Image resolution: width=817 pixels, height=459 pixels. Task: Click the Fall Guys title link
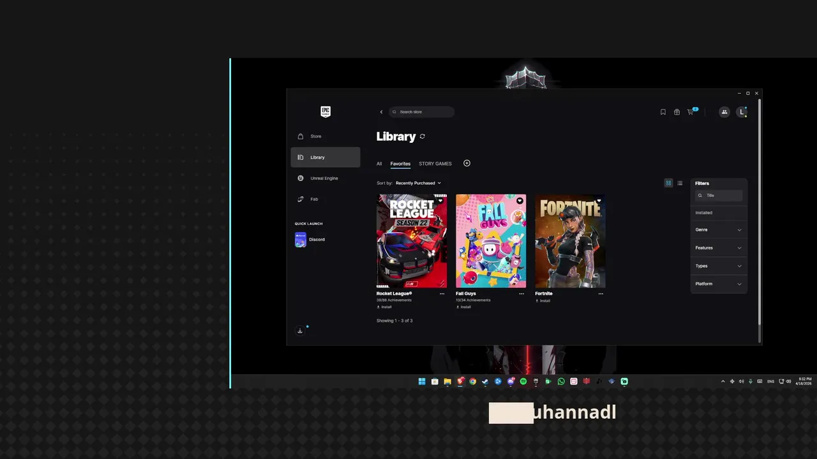click(x=466, y=294)
